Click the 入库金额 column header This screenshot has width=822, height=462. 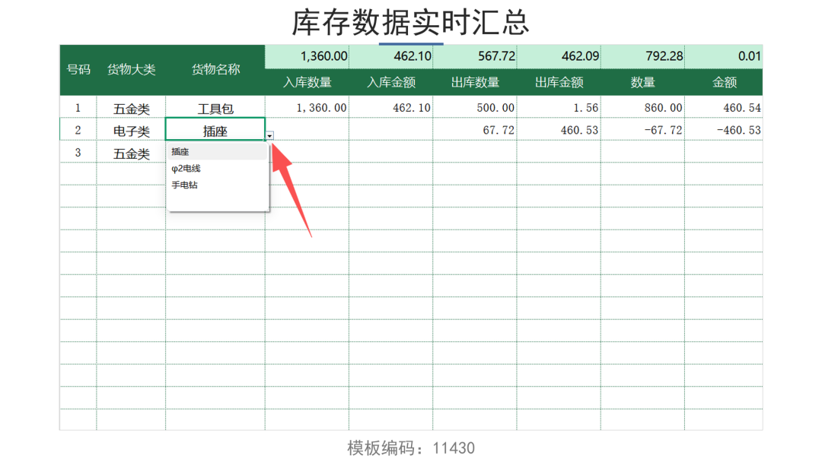(391, 82)
